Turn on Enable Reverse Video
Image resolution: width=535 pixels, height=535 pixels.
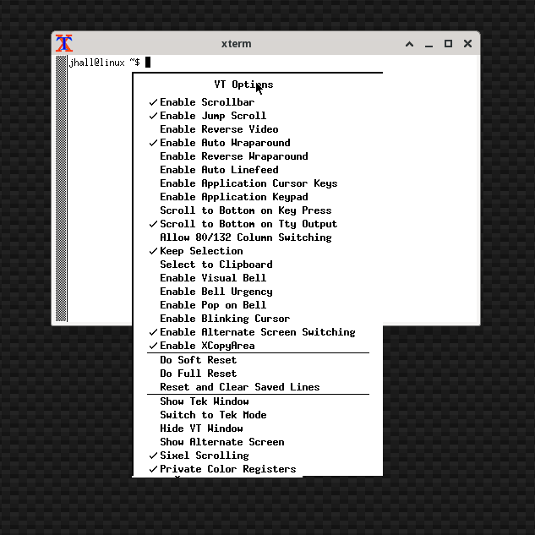(x=258, y=129)
